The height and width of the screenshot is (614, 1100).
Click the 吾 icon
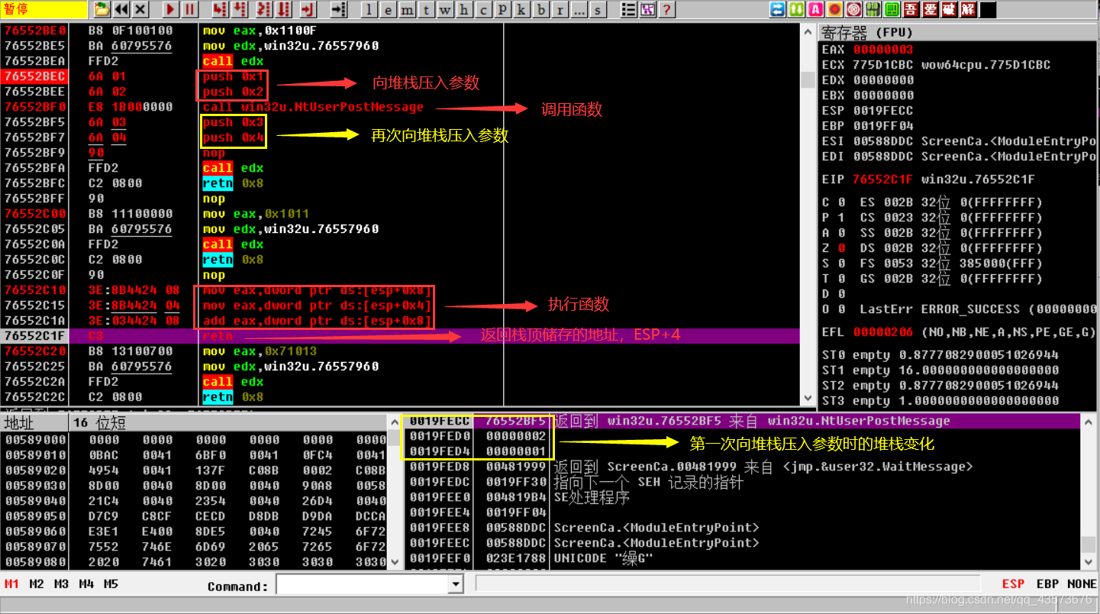tap(911, 10)
